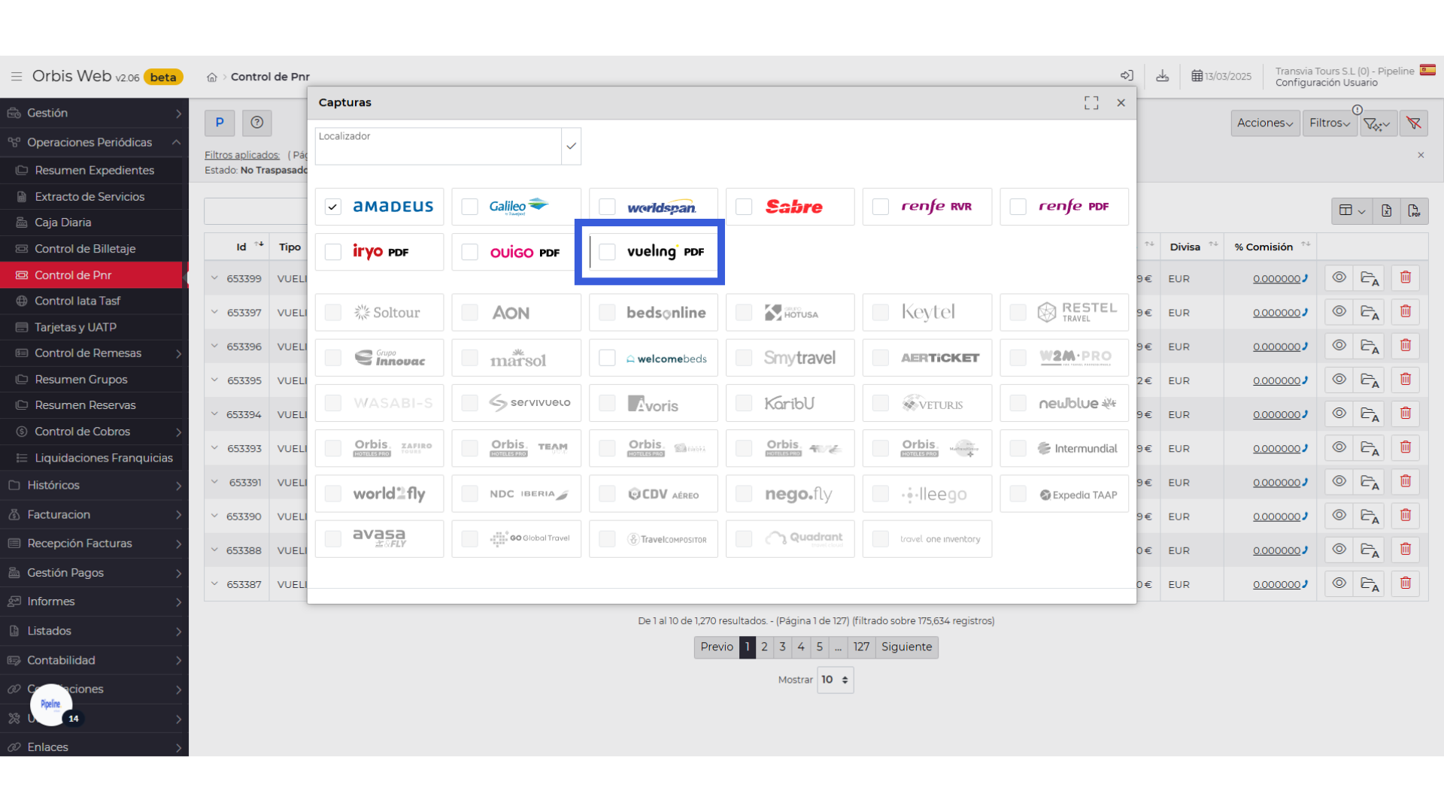View record 653399 with eye icon

[1339, 277]
